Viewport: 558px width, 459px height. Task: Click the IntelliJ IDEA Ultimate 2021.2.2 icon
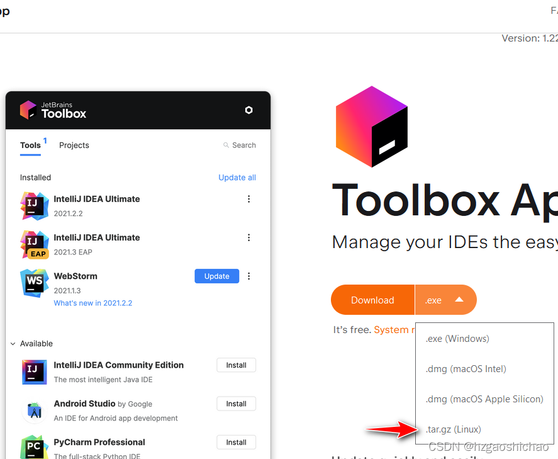coord(34,206)
